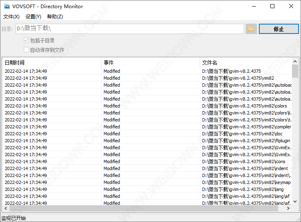Select row with path ending colors\t.
This screenshot has width=301, height=222.
coord(147,120)
